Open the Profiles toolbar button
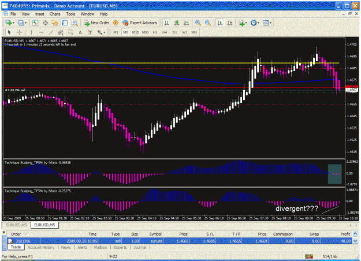The image size is (361, 261). tap(21, 23)
